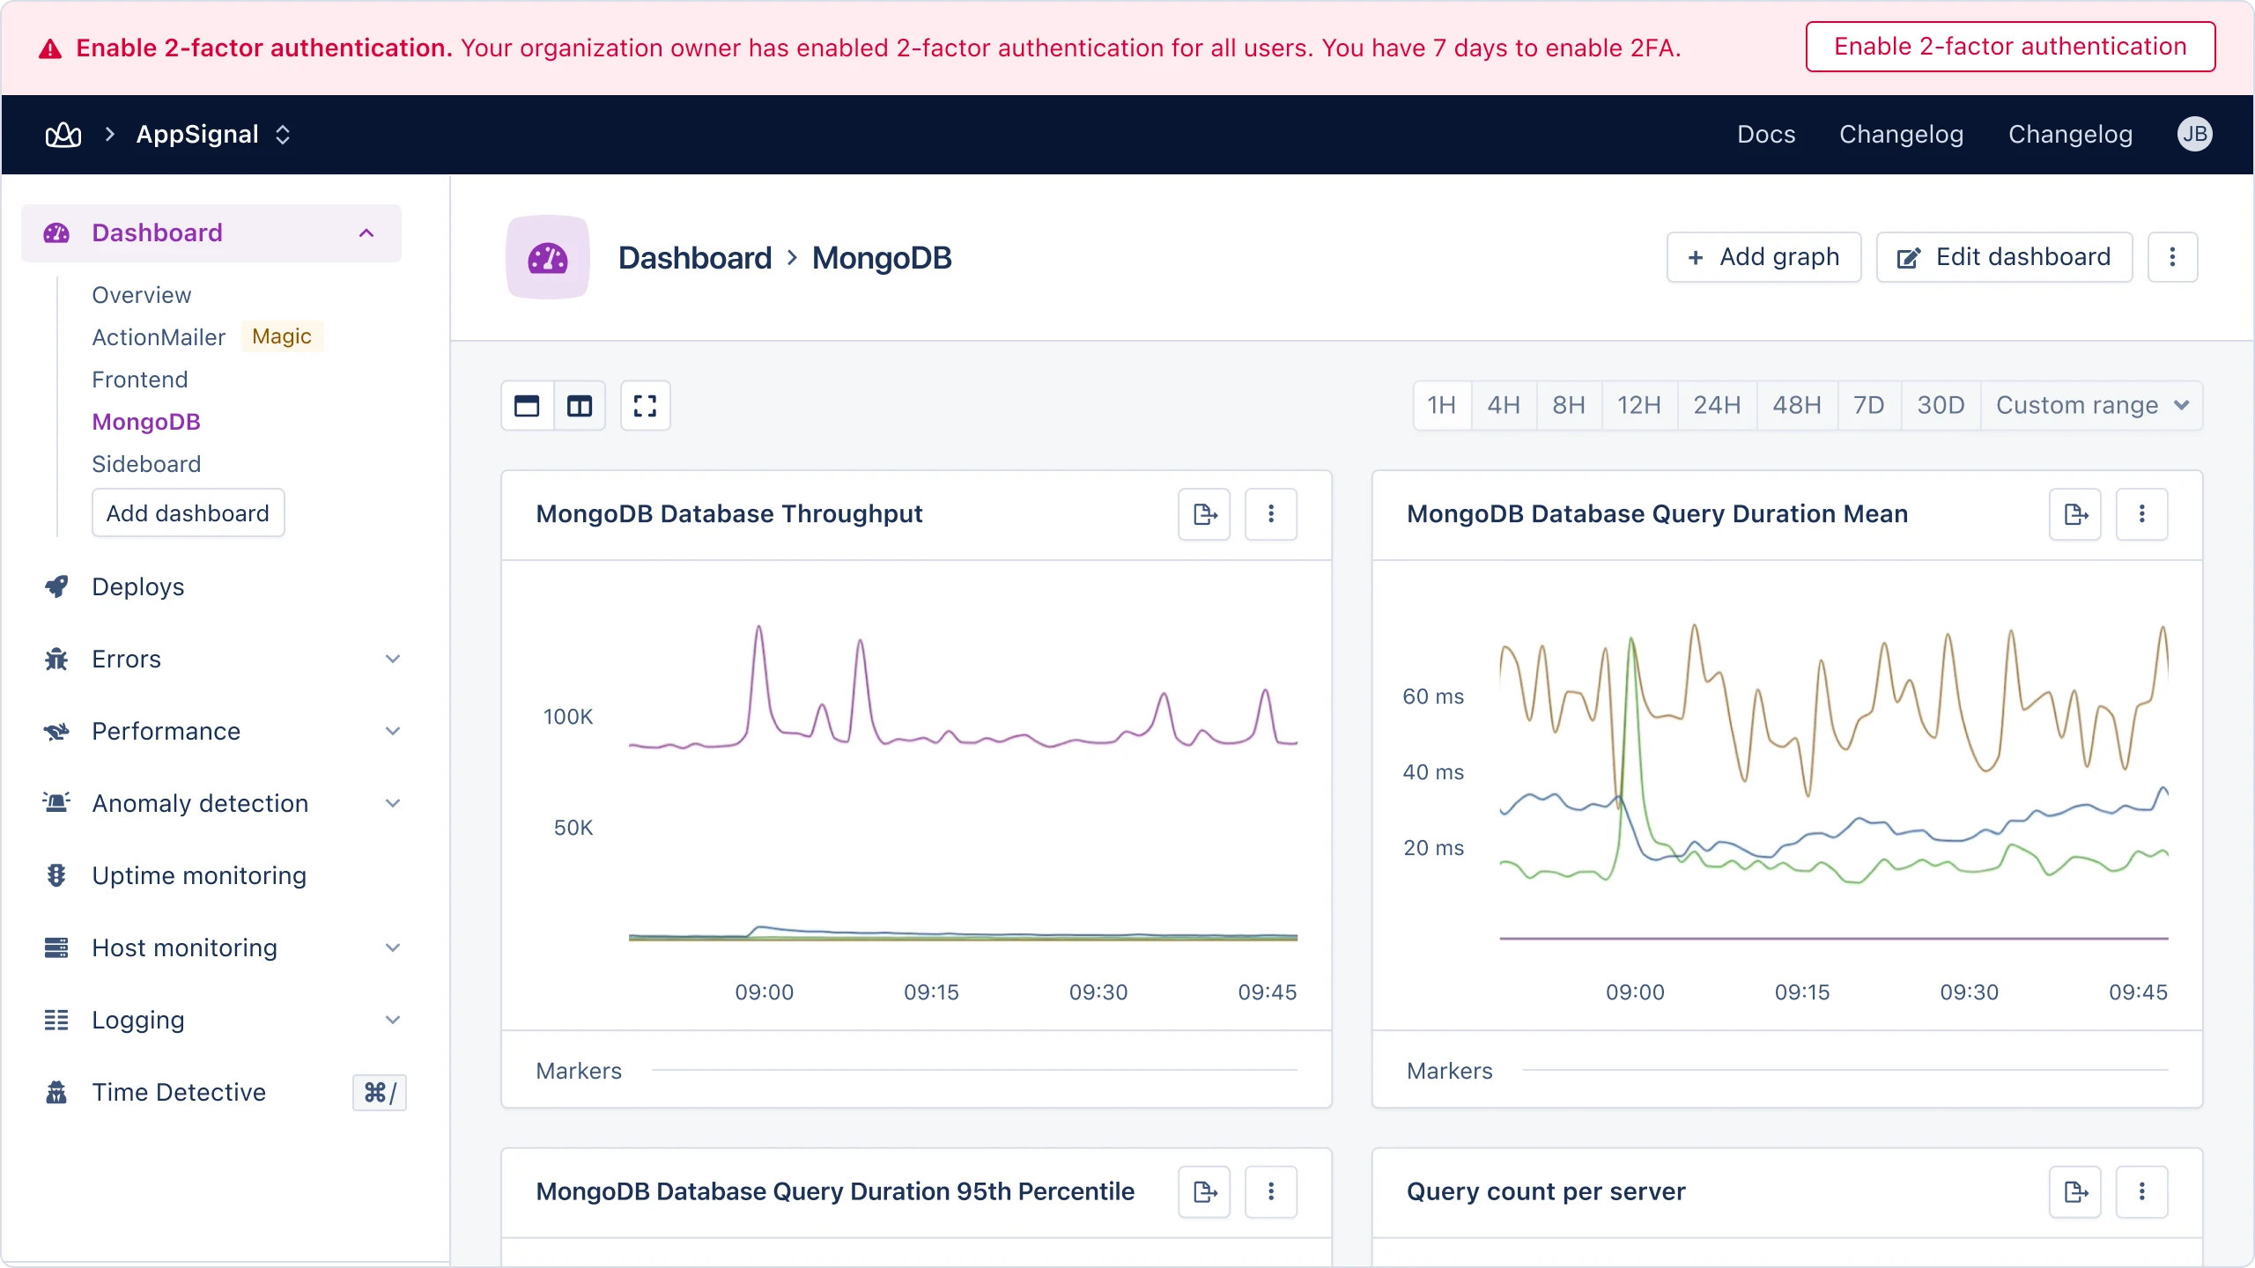Screen dimensions: 2255x1268
Task: Switch to single-column layout view
Action: (x=527, y=406)
